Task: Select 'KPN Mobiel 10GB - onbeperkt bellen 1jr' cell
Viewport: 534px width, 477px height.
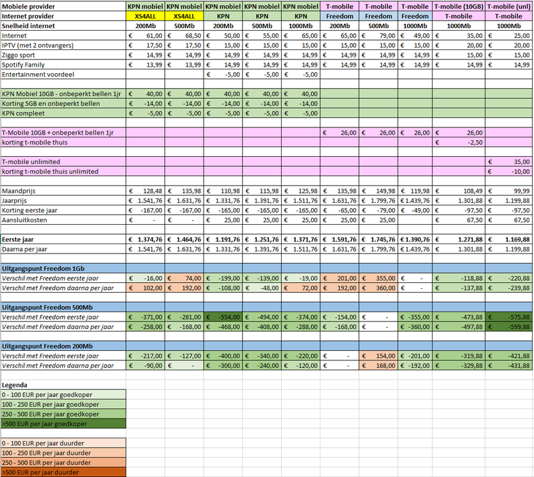Action: click(x=63, y=94)
